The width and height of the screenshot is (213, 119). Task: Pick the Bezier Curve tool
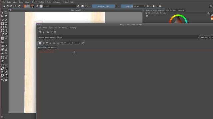coord(2,31)
